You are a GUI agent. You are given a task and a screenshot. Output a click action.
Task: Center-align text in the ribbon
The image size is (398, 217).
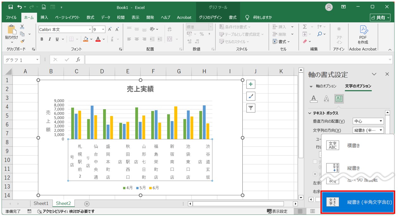coord(137,39)
